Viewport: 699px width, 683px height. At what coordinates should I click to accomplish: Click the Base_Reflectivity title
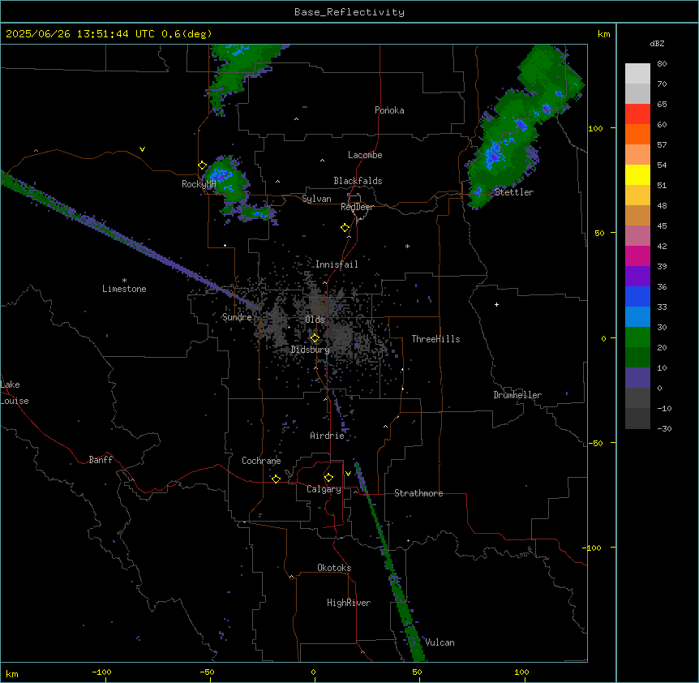349,12
